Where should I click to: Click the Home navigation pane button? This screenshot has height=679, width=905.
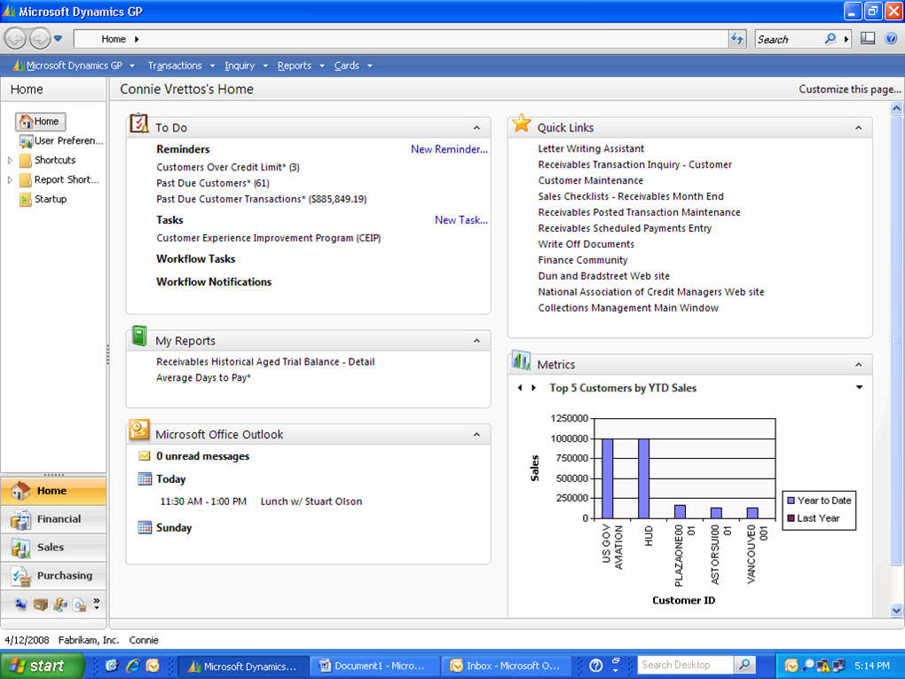point(53,491)
